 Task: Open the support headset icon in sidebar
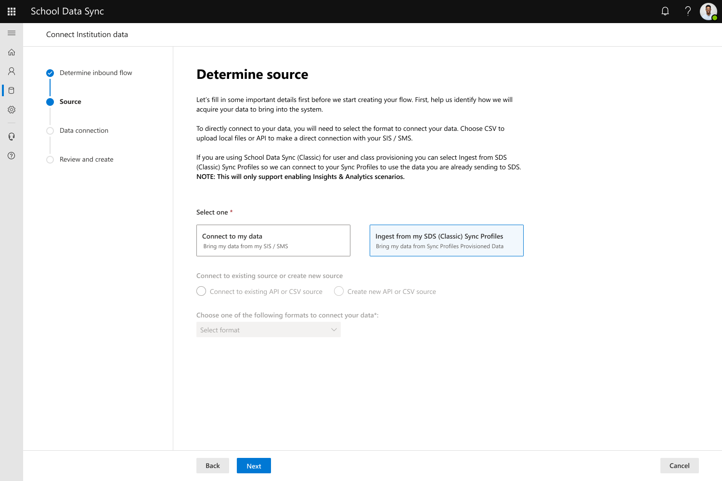tap(12, 137)
